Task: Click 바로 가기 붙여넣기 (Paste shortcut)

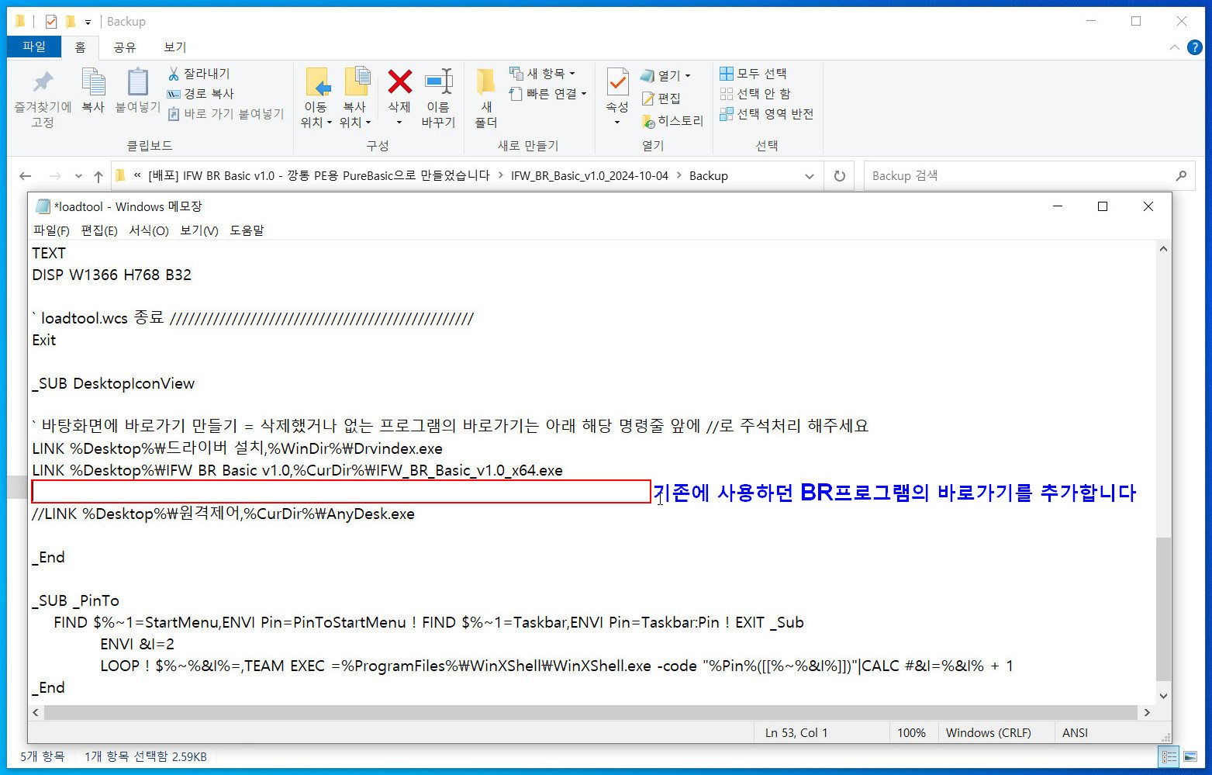Action: (226, 114)
